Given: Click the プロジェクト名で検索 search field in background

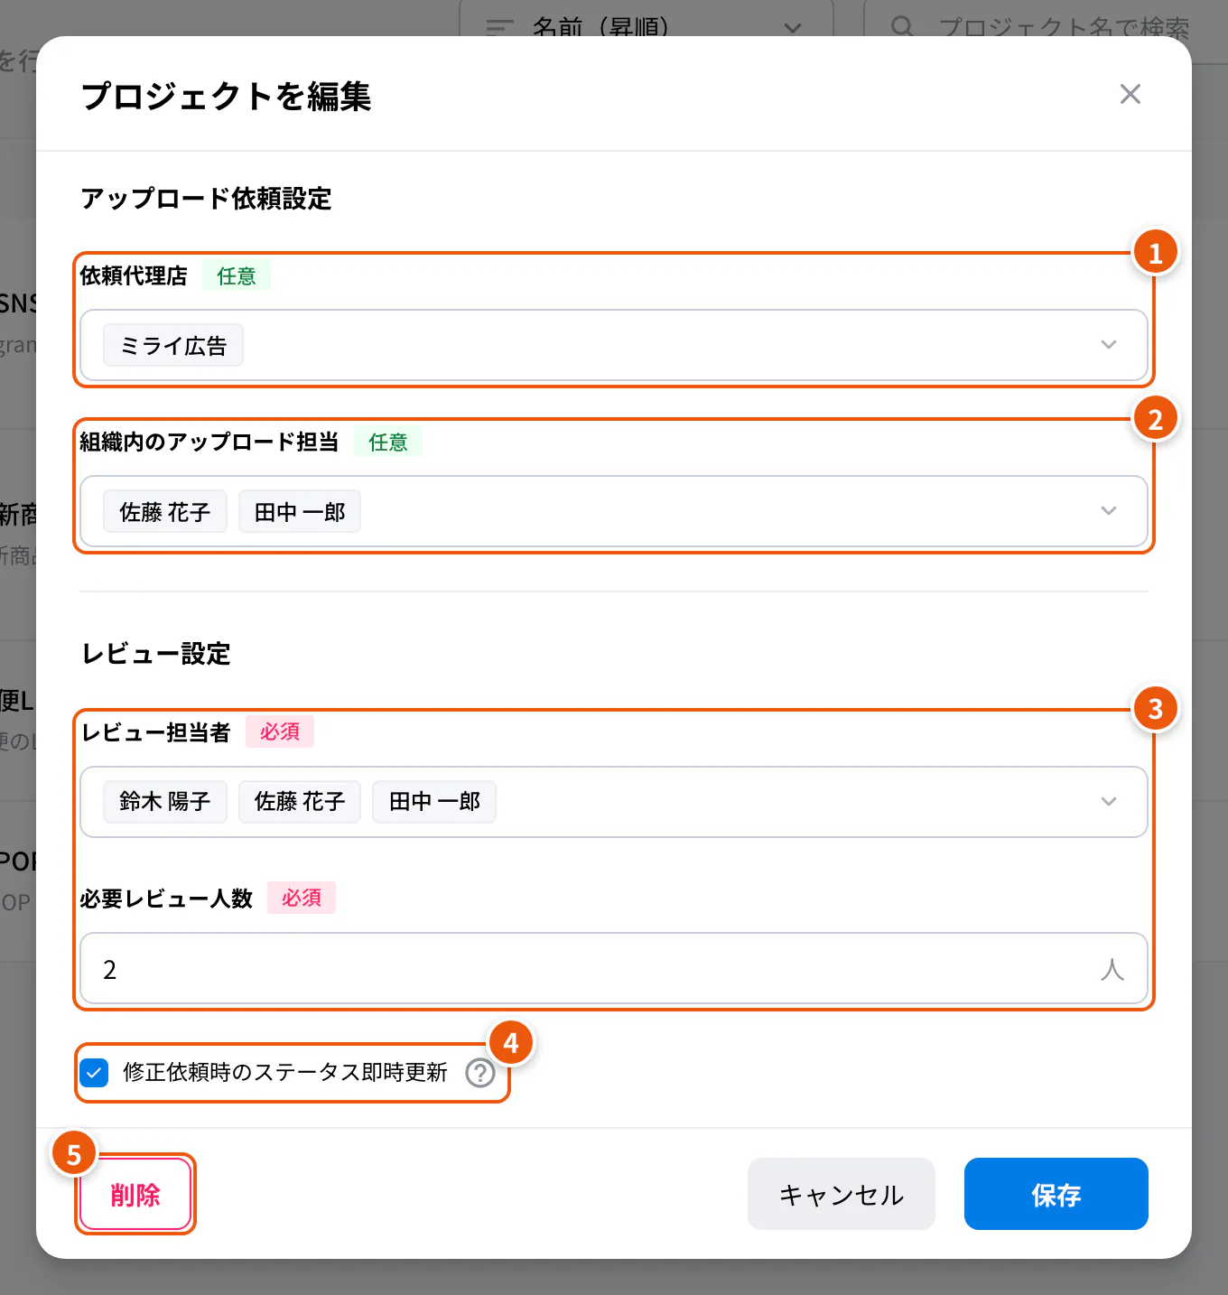Looking at the screenshot, I should click(x=1046, y=18).
